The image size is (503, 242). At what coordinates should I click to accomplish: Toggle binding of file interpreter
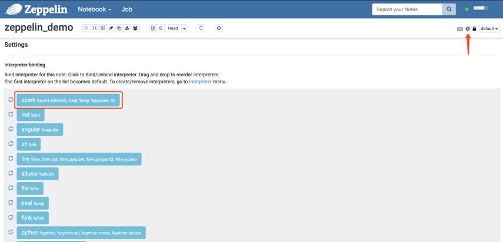pyautogui.click(x=30, y=189)
